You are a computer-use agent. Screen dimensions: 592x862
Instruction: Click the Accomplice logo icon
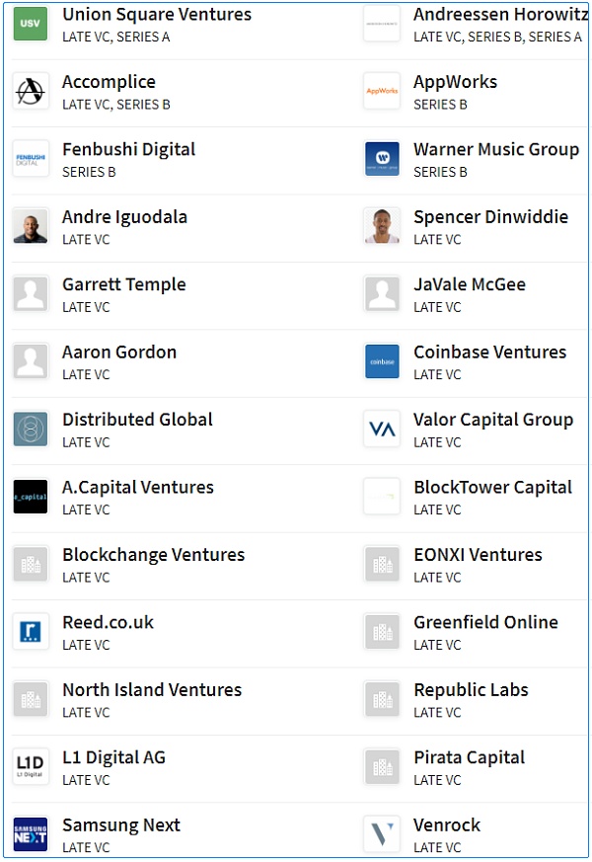(x=31, y=91)
